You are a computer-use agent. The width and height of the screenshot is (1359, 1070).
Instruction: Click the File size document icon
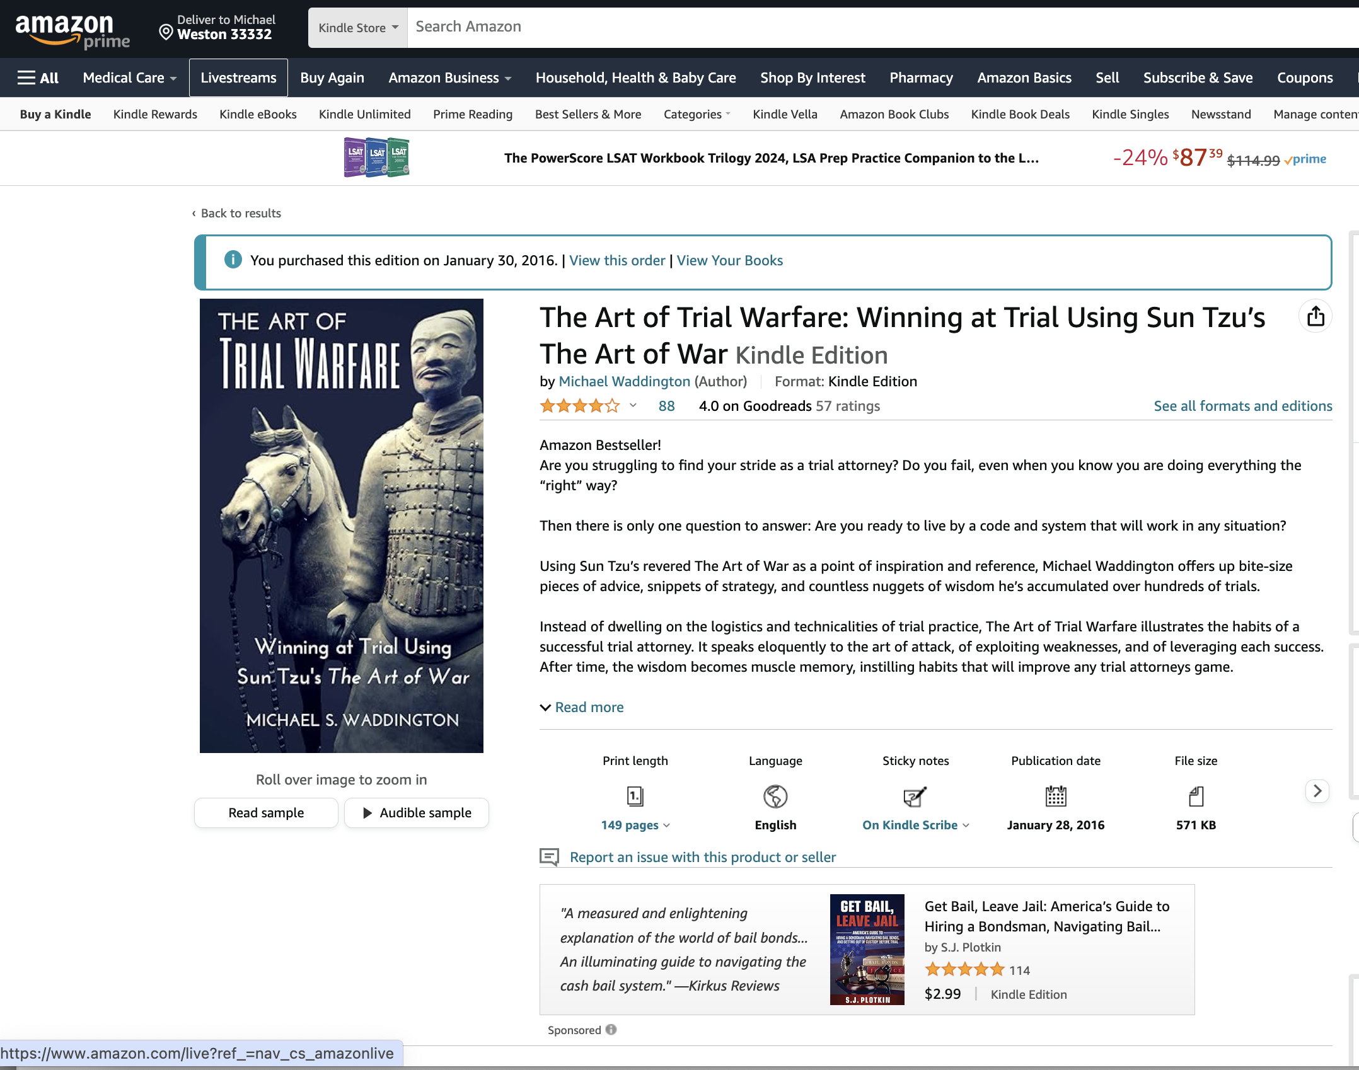tap(1196, 797)
